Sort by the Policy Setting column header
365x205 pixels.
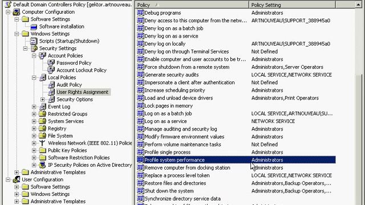pyautogui.click(x=293, y=5)
